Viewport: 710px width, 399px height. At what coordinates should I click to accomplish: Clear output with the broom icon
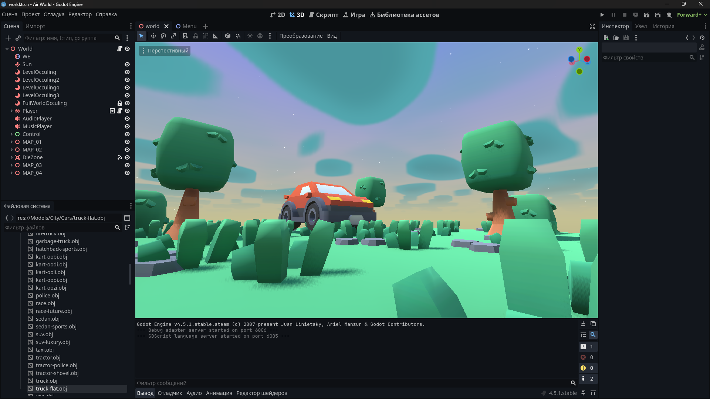coord(583,324)
